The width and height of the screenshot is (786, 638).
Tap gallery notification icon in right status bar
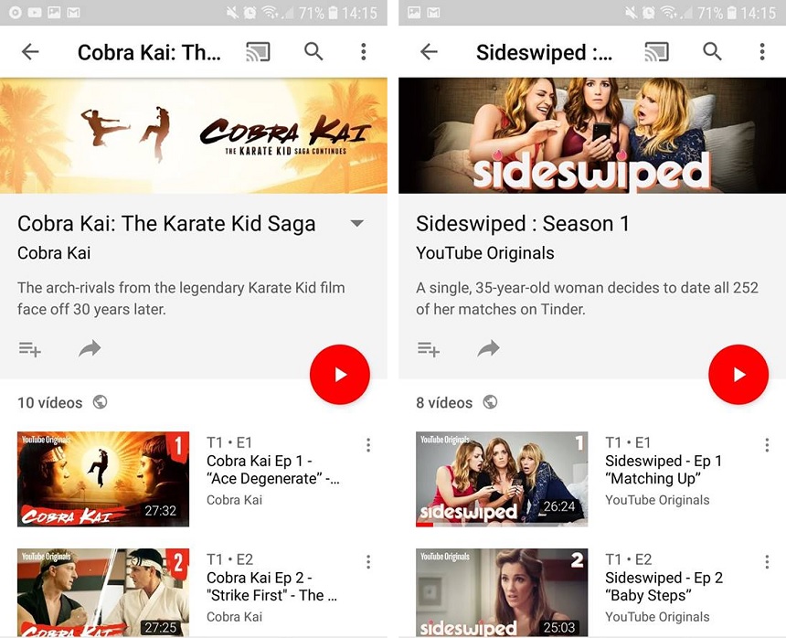[x=414, y=13]
